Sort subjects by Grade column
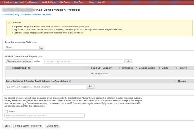Viewport: 194px width, 131px height. coord(166,68)
